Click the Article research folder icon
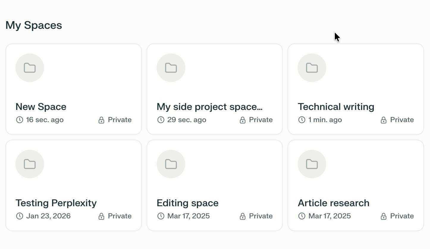Viewport: 430px width, 249px height. [x=312, y=164]
